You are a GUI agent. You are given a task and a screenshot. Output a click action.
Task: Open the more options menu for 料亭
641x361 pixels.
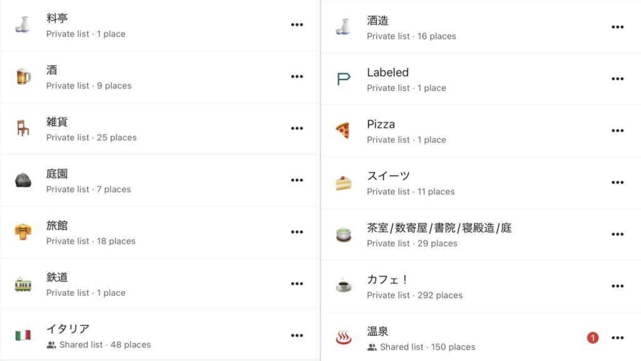[x=297, y=24]
